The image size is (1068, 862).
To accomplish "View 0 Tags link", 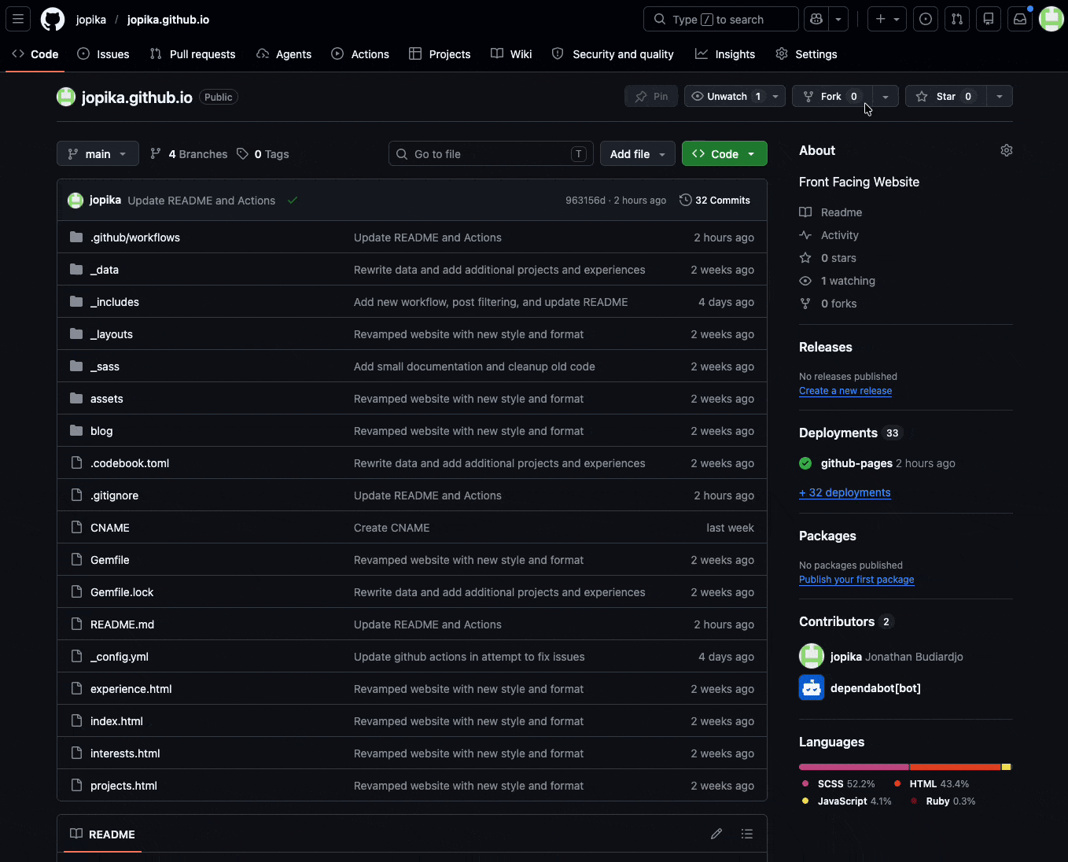I will pos(263,154).
